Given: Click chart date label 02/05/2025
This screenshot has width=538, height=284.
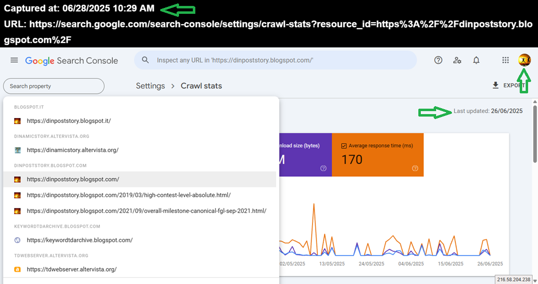Looking at the screenshot, I should [x=292, y=264].
